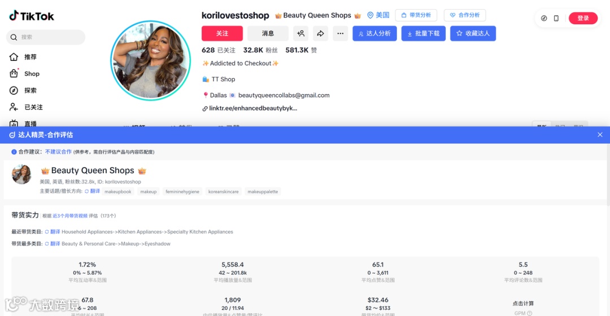Screen dimensions: 610x316
Task: Click the shopping bag icon beside Shop
Action: [x=14, y=73]
